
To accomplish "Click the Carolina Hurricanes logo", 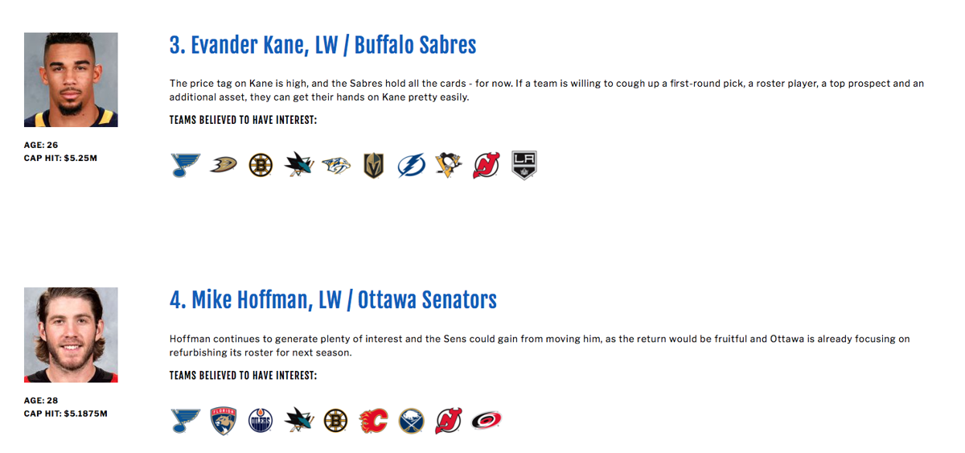I will [486, 420].
